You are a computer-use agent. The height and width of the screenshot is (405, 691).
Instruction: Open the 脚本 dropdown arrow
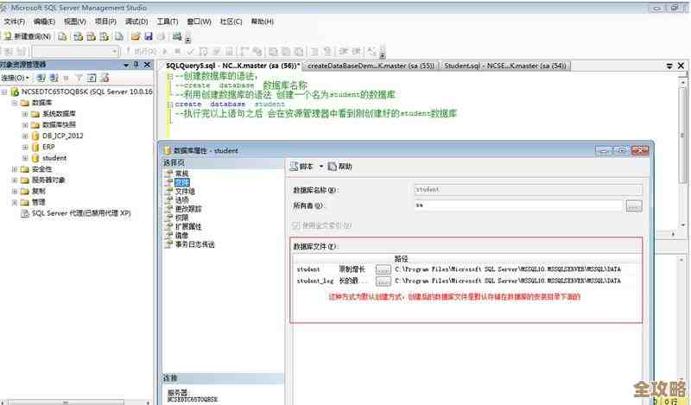pyautogui.click(x=321, y=167)
